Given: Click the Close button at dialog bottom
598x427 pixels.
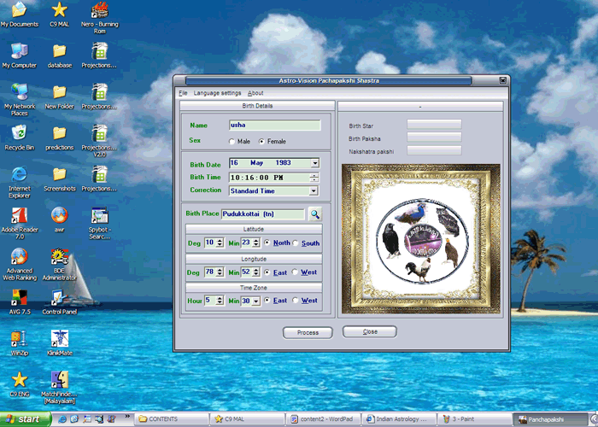Looking at the screenshot, I should (x=370, y=331).
